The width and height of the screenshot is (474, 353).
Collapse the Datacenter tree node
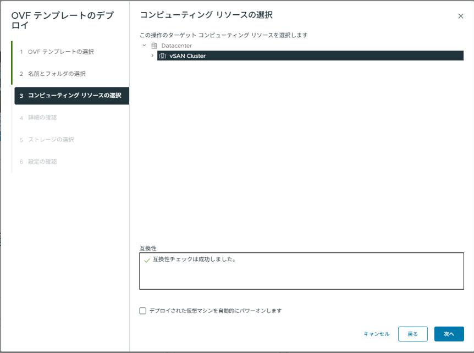[x=145, y=45]
